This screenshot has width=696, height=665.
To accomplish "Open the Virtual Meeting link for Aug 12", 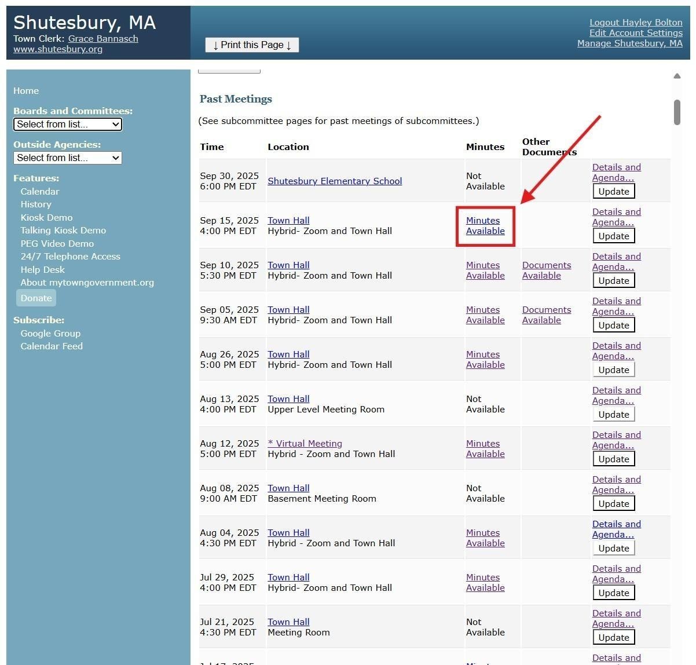I will pyautogui.click(x=305, y=443).
